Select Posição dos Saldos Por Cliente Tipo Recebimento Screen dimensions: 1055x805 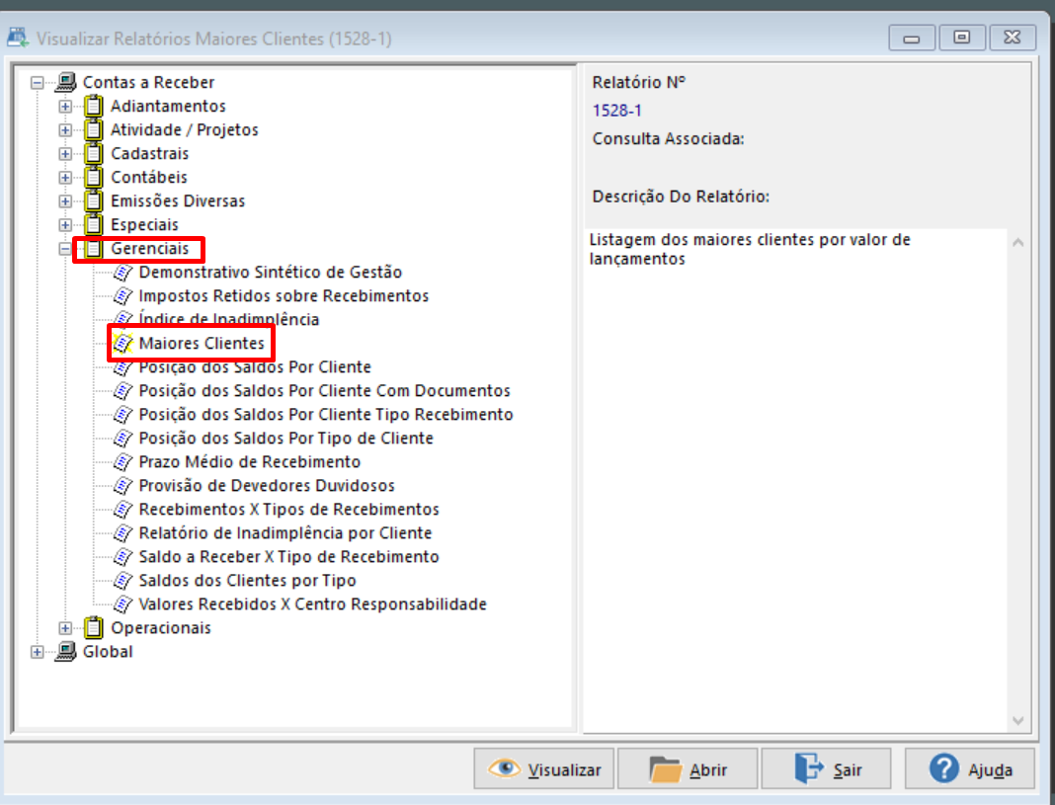point(326,414)
